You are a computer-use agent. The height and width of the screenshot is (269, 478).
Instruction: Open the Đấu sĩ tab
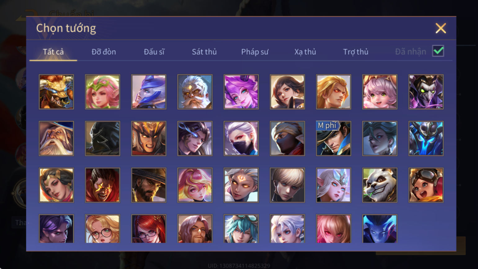coord(154,52)
